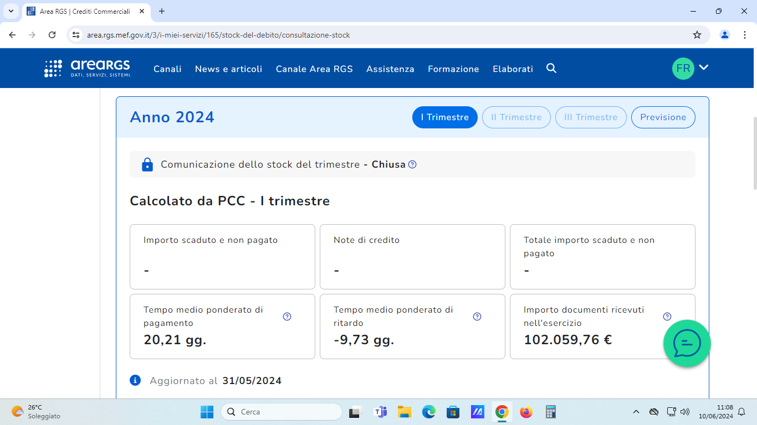The height and width of the screenshot is (425, 757).
Task: Click the areaRGS logo
Action: 88,68
